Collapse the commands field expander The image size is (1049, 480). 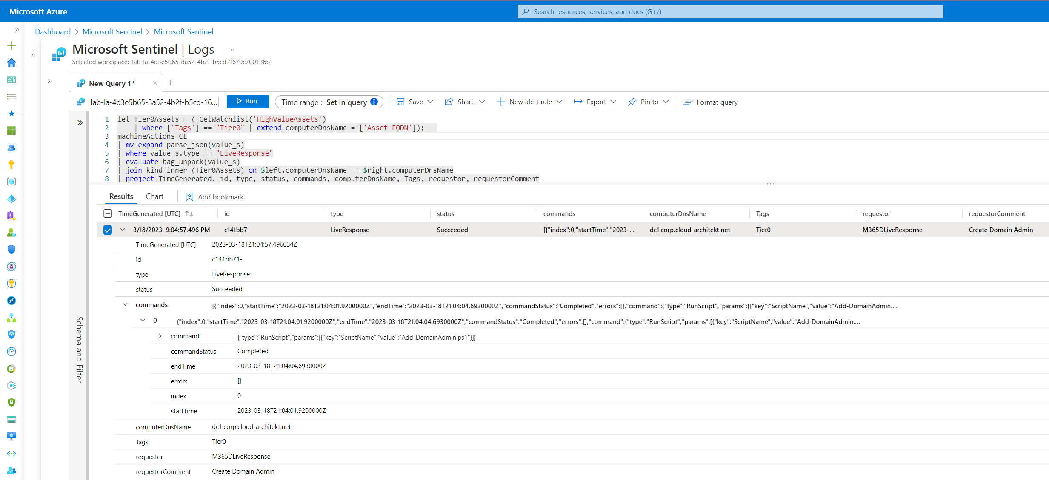(x=125, y=304)
